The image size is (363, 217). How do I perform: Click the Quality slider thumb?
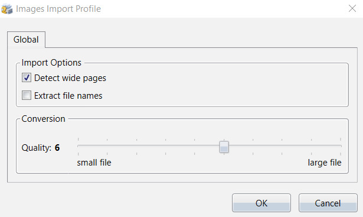coord(224,147)
